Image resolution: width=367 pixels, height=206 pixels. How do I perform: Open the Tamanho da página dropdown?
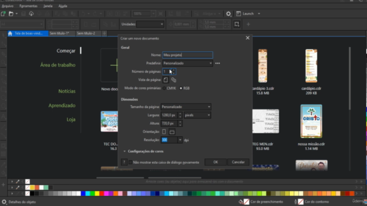[186, 107]
